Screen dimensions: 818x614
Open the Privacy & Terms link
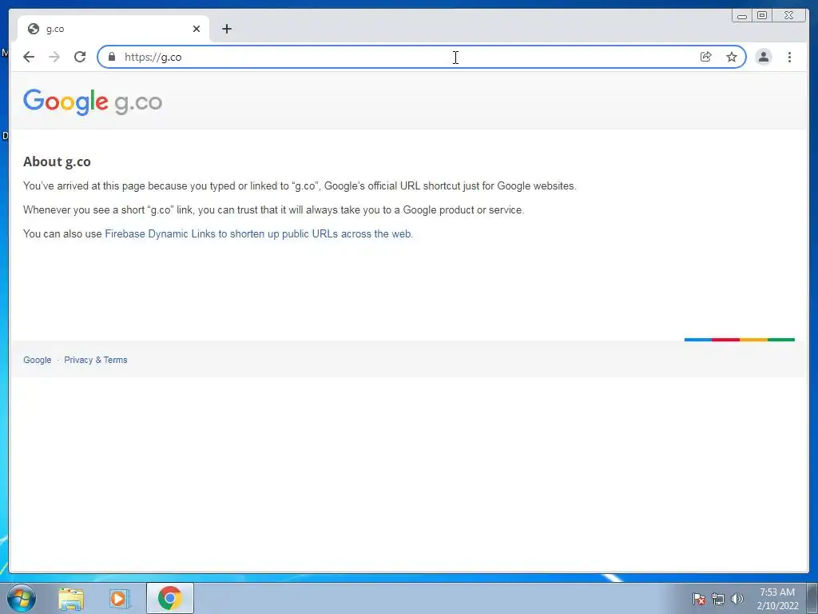[96, 360]
